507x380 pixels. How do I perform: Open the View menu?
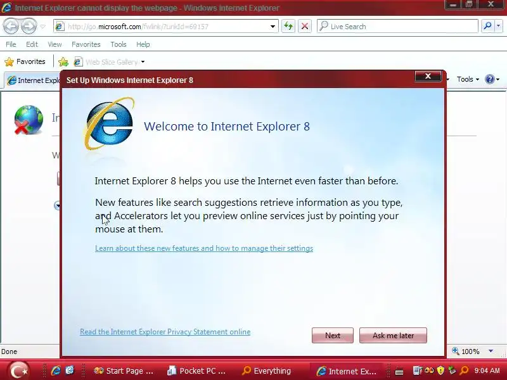(55, 44)
